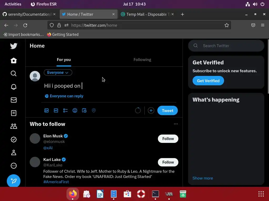Image resolution: width=269 pixels, height=201 pixels.
Task: Open Elon Musk's avatar
Action: [35, 138]
